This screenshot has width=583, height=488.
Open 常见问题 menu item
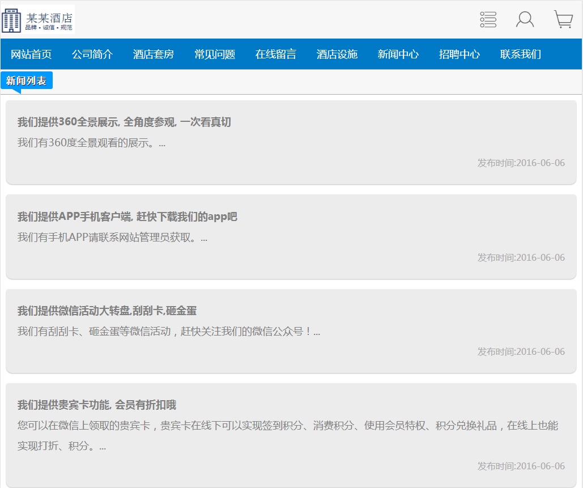click(x=215, y=54)
